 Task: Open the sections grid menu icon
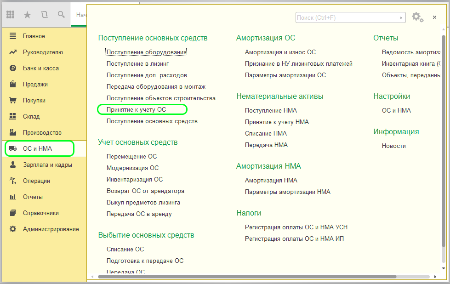[x=10, y=15]
